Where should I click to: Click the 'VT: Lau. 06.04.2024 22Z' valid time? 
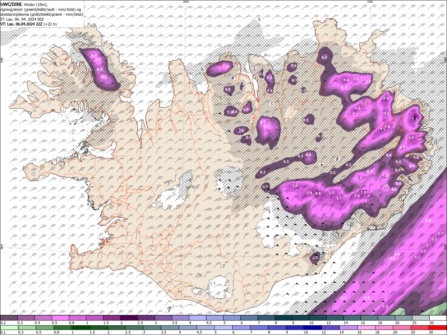click(22, 24)
